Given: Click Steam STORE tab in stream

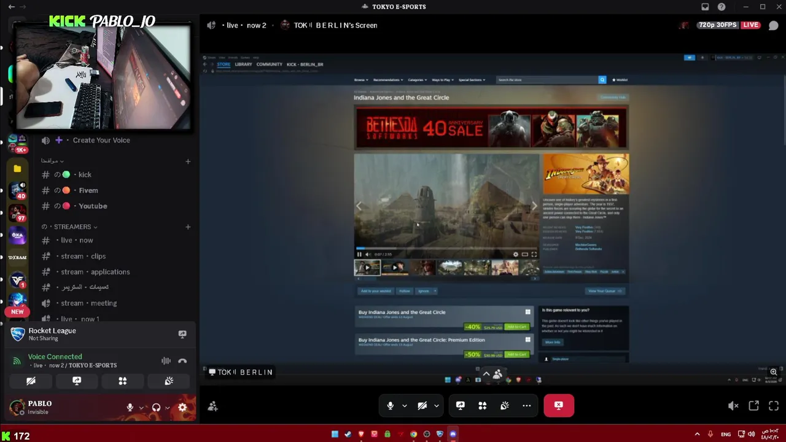Looking at the screenshot, I should click(224, 64).
